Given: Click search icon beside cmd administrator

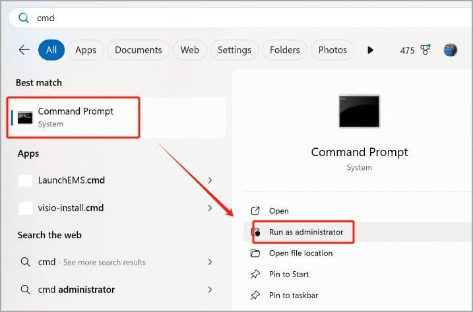Looking at the screenshot, I should (25, 290).
